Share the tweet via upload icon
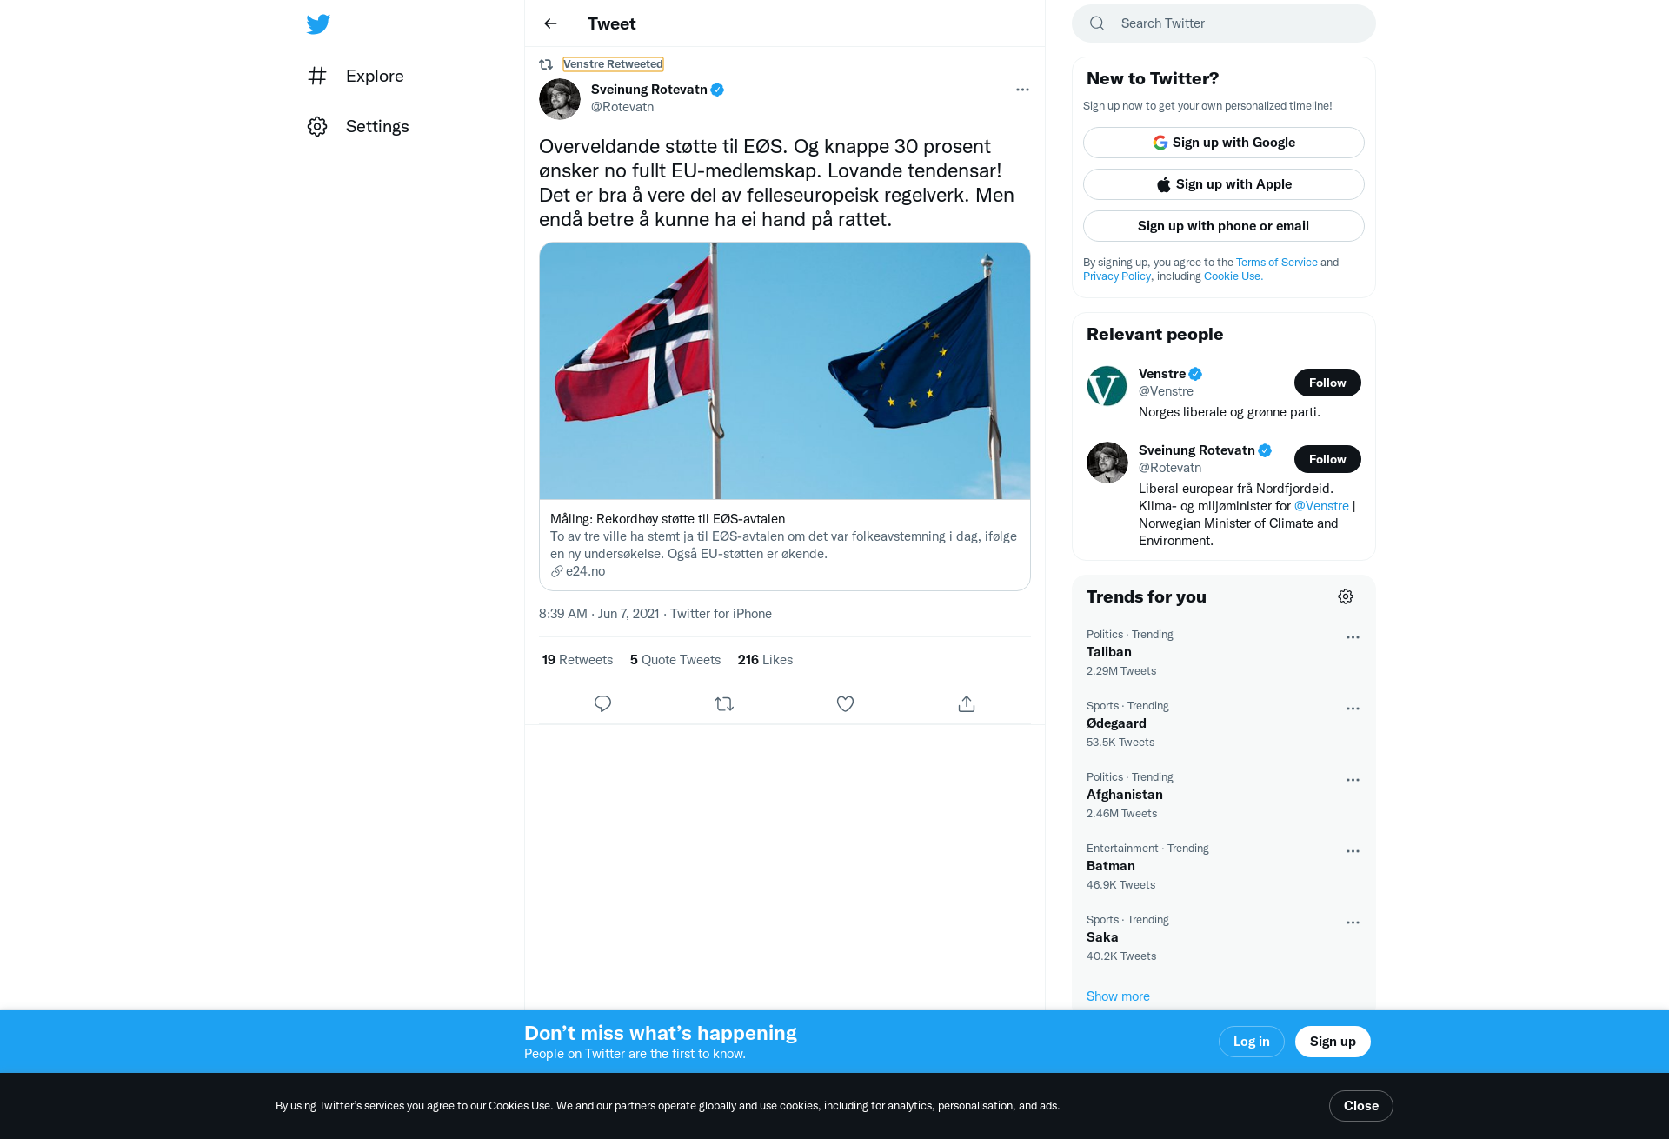 (967, 703)
